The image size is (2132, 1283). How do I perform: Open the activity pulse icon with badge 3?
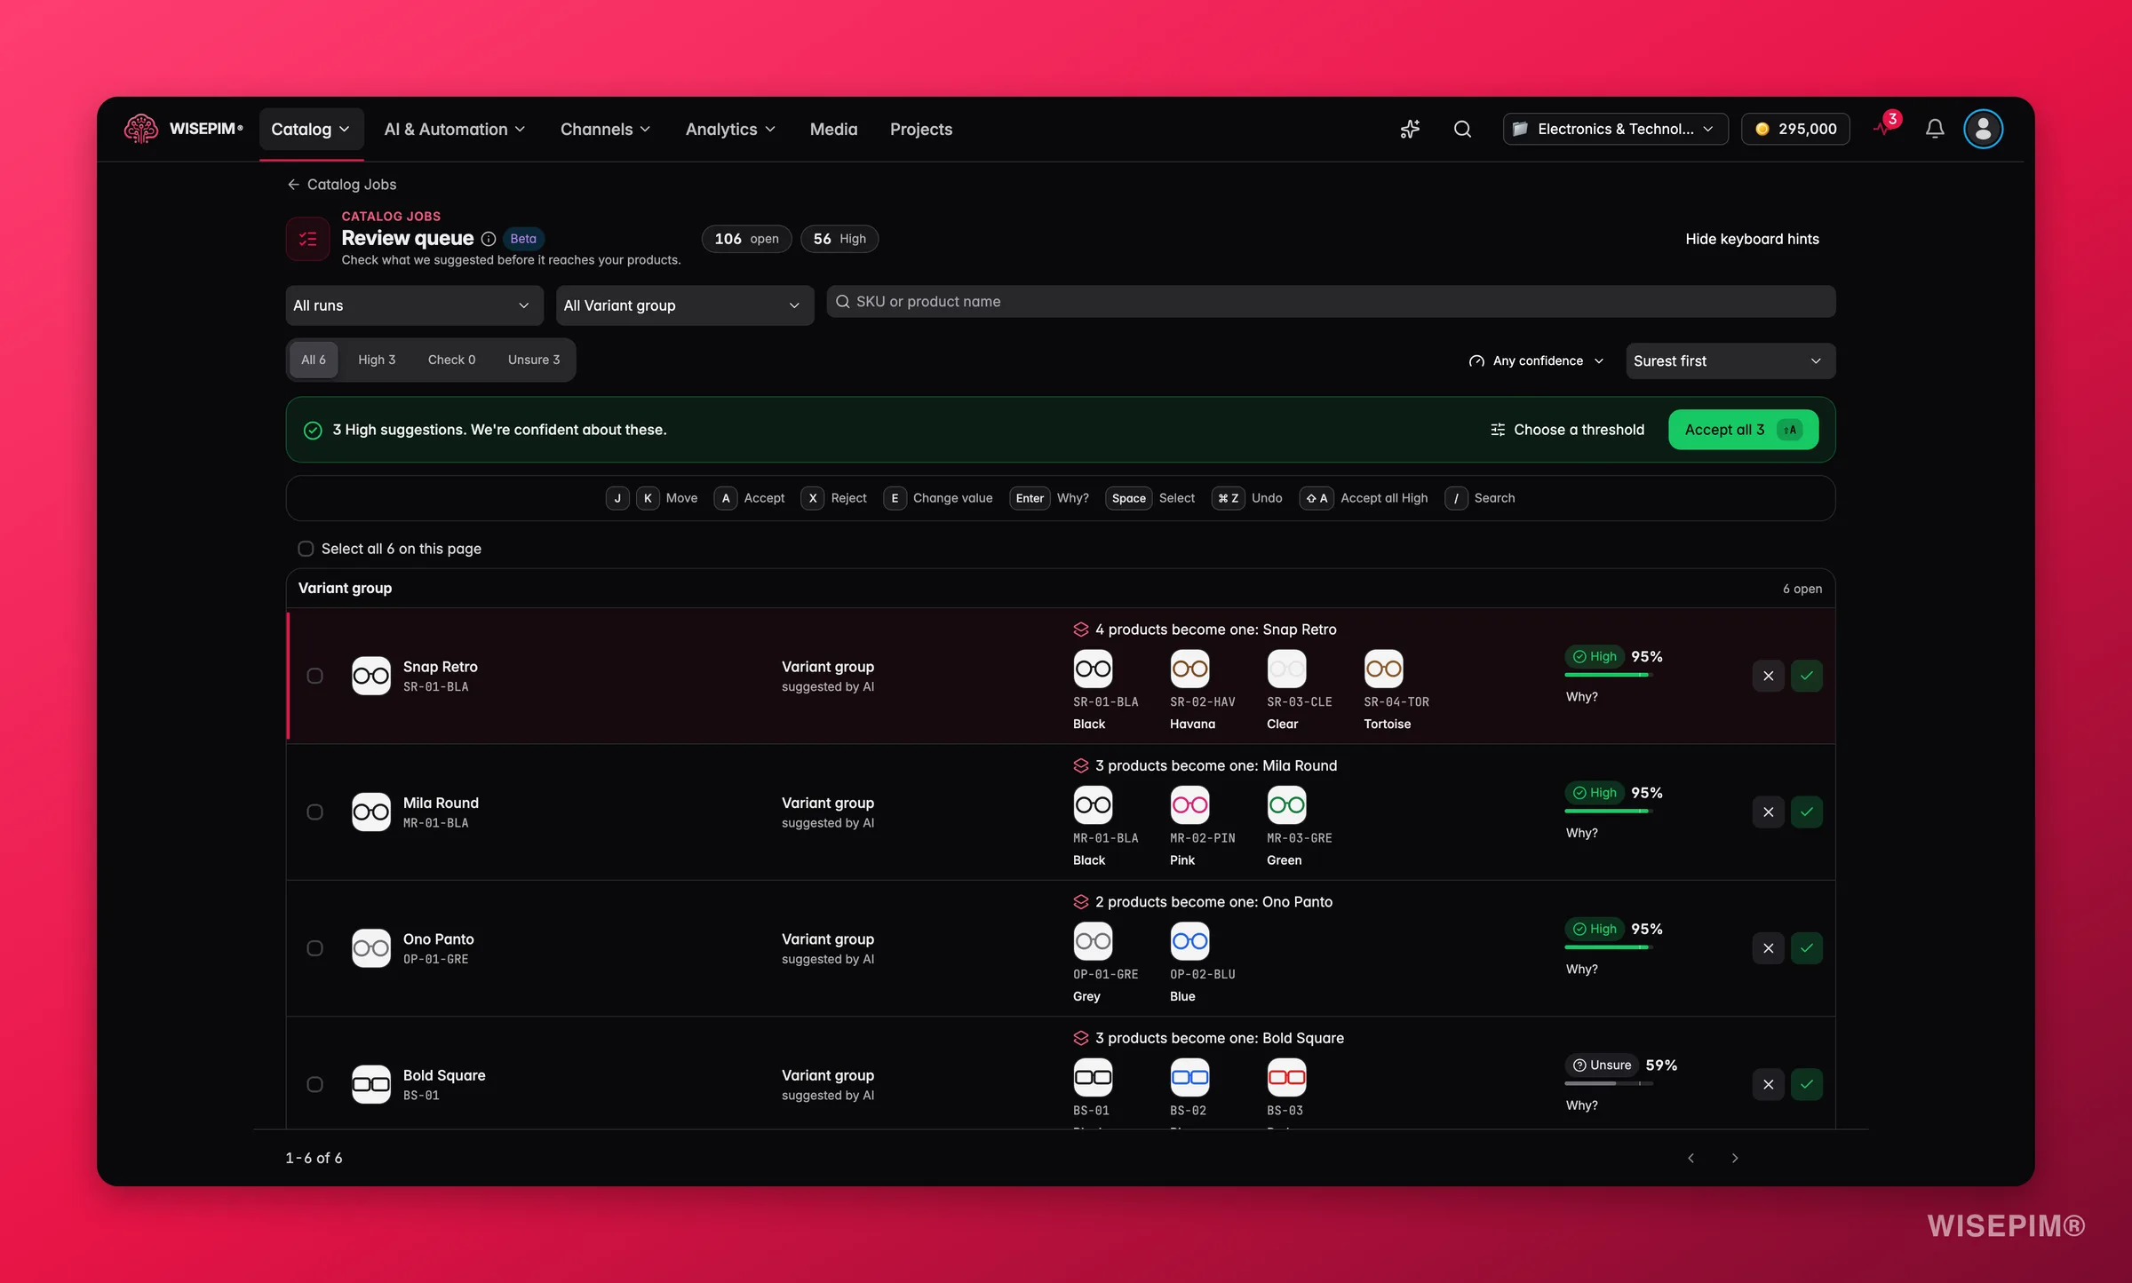pyautogui.click(x=1886, y=126)
